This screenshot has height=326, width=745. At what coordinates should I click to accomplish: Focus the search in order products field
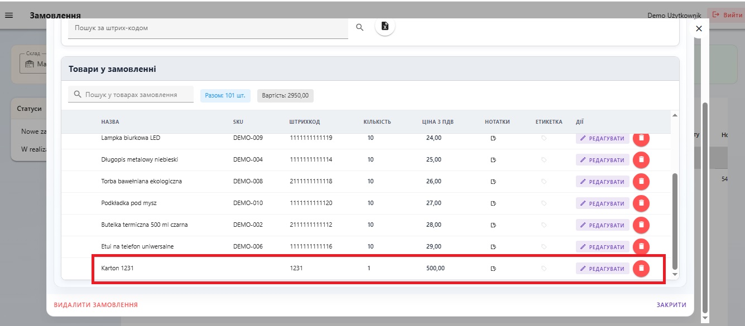(x=131, y=95)
